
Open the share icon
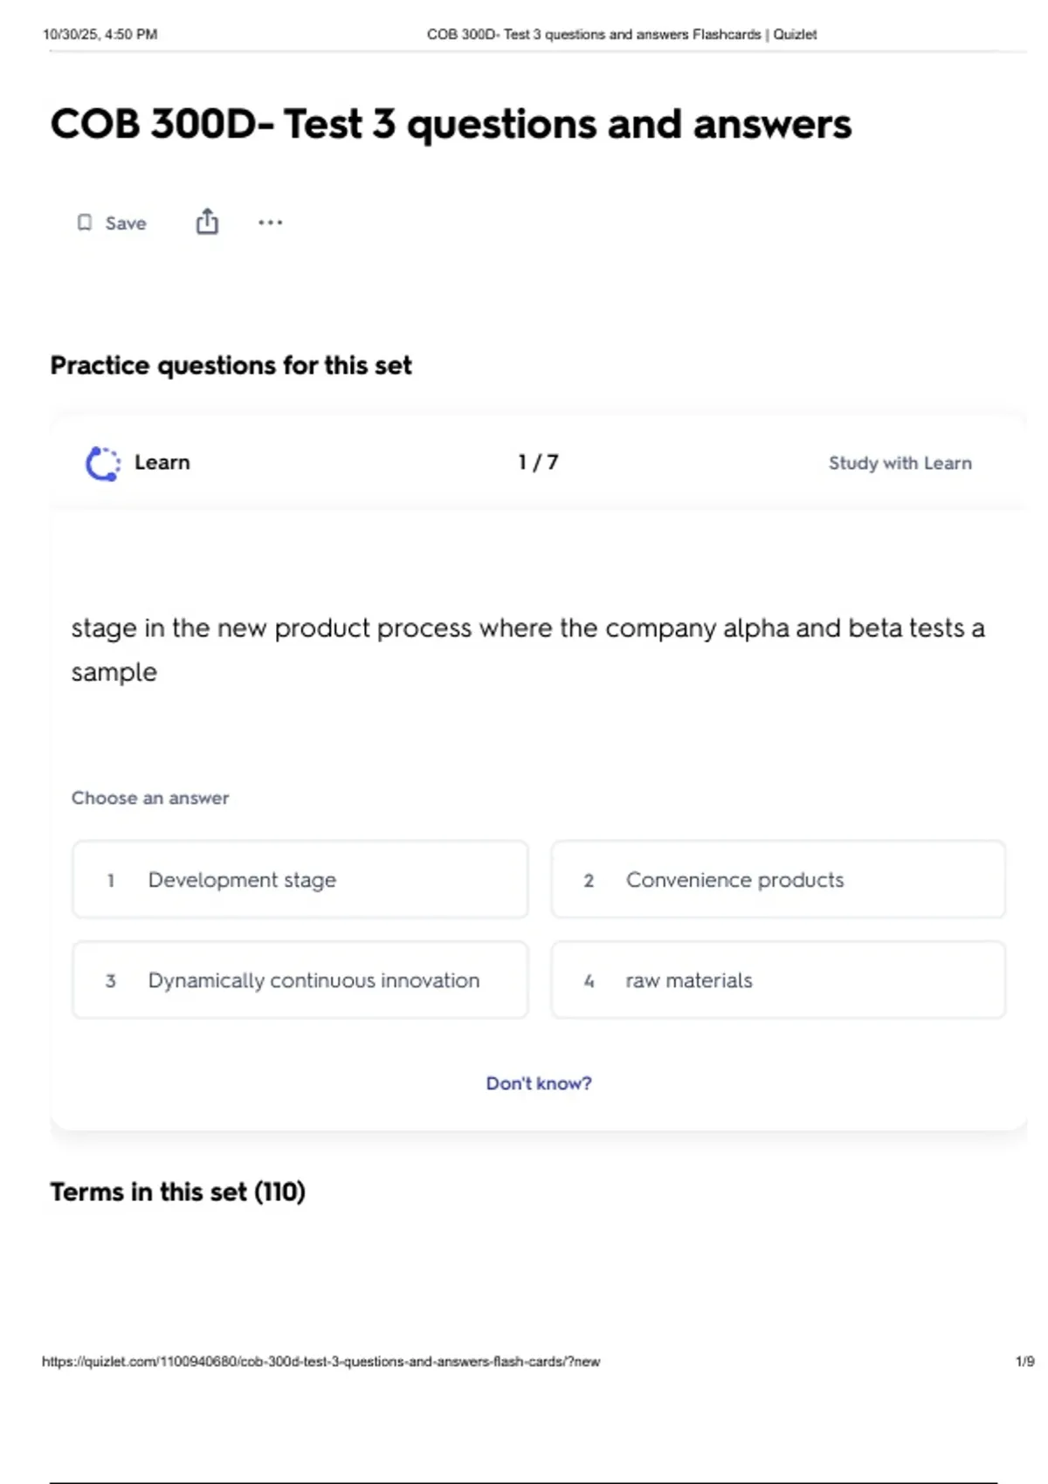207,222
